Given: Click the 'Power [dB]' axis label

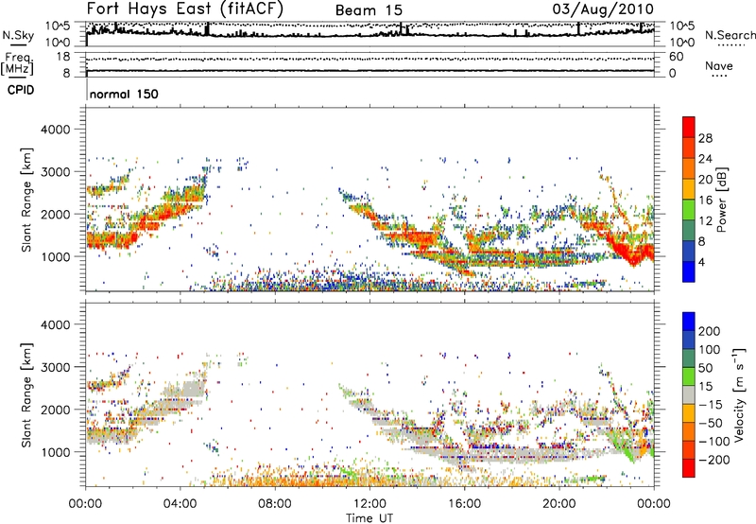Looking at the screenshot, I should coord(721,200).
